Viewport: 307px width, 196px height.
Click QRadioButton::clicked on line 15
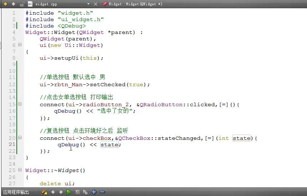(x=177, y=105)
